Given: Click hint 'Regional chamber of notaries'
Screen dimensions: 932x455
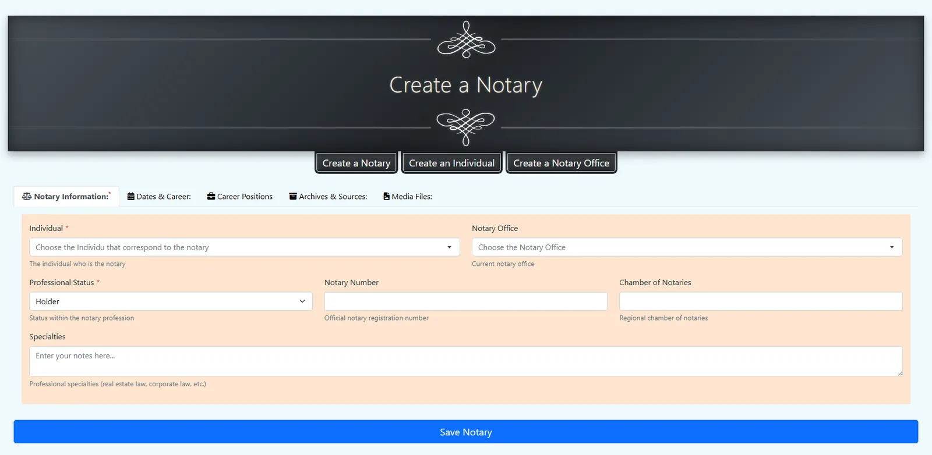Looking at the screenshot, I should pyautogui.click(x=663, y=318).
